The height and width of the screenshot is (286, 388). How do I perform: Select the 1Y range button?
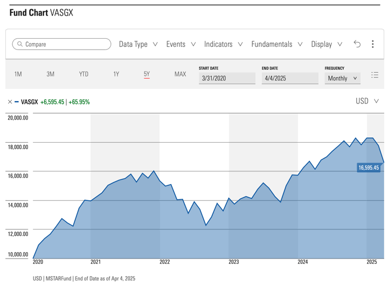pyautogui.click(x=116, y=74)
